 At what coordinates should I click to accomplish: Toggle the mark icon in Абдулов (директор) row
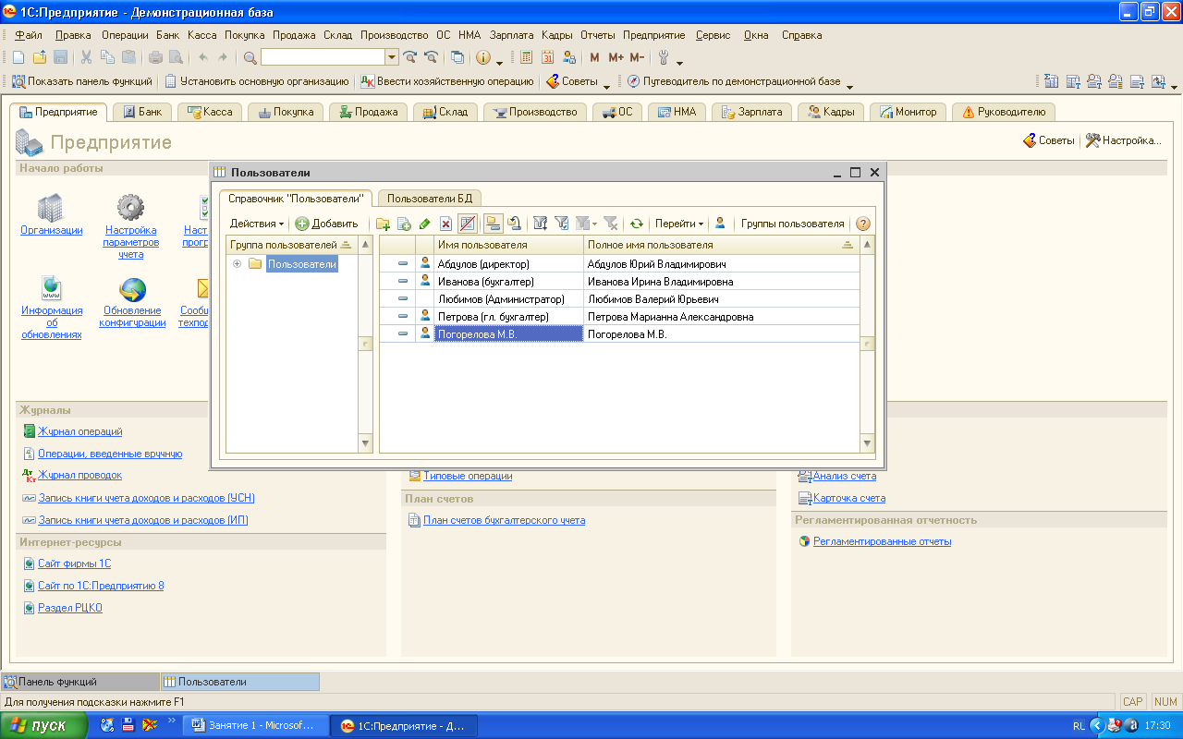tap(403, 263)
